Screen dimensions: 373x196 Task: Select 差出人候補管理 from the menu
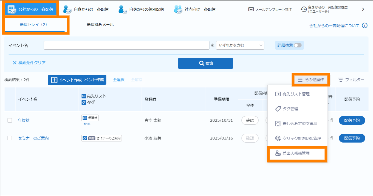pos(296,154)
